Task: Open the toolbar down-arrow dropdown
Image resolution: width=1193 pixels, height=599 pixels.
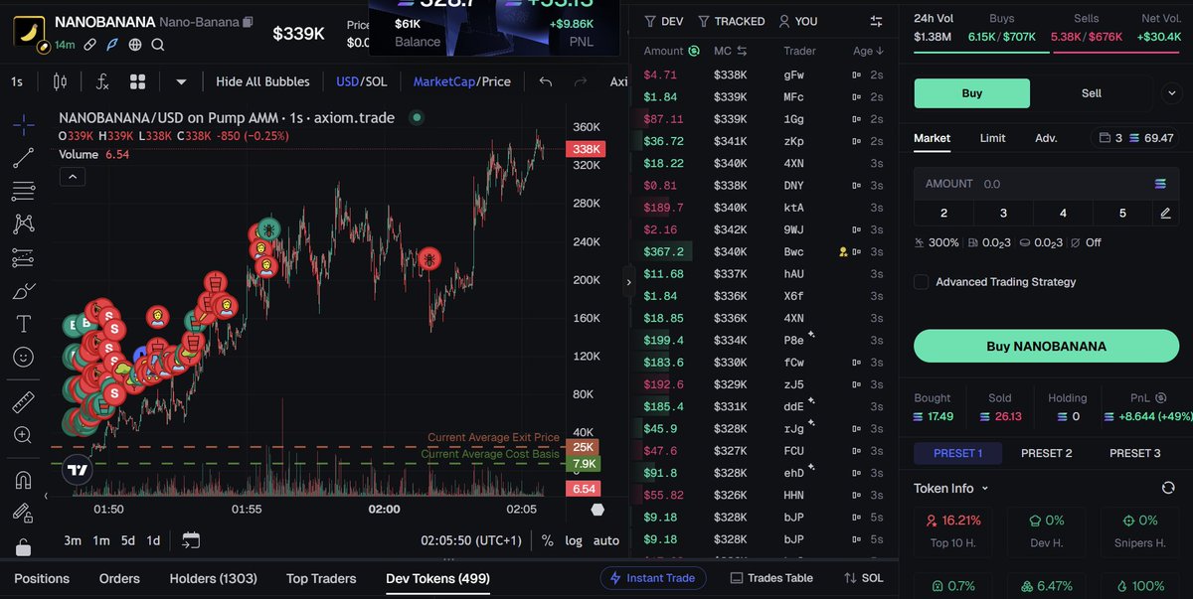Action: tap(181, 81)
